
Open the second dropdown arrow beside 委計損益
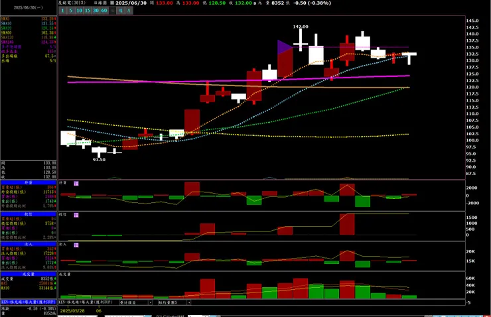(189, 302)
